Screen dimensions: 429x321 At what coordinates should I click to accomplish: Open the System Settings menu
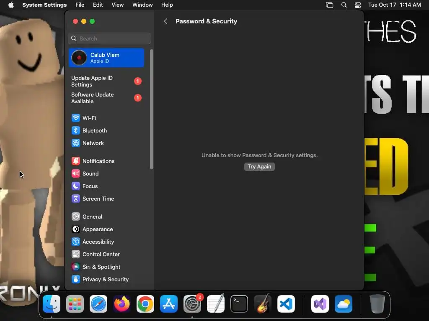pos(44,5)
